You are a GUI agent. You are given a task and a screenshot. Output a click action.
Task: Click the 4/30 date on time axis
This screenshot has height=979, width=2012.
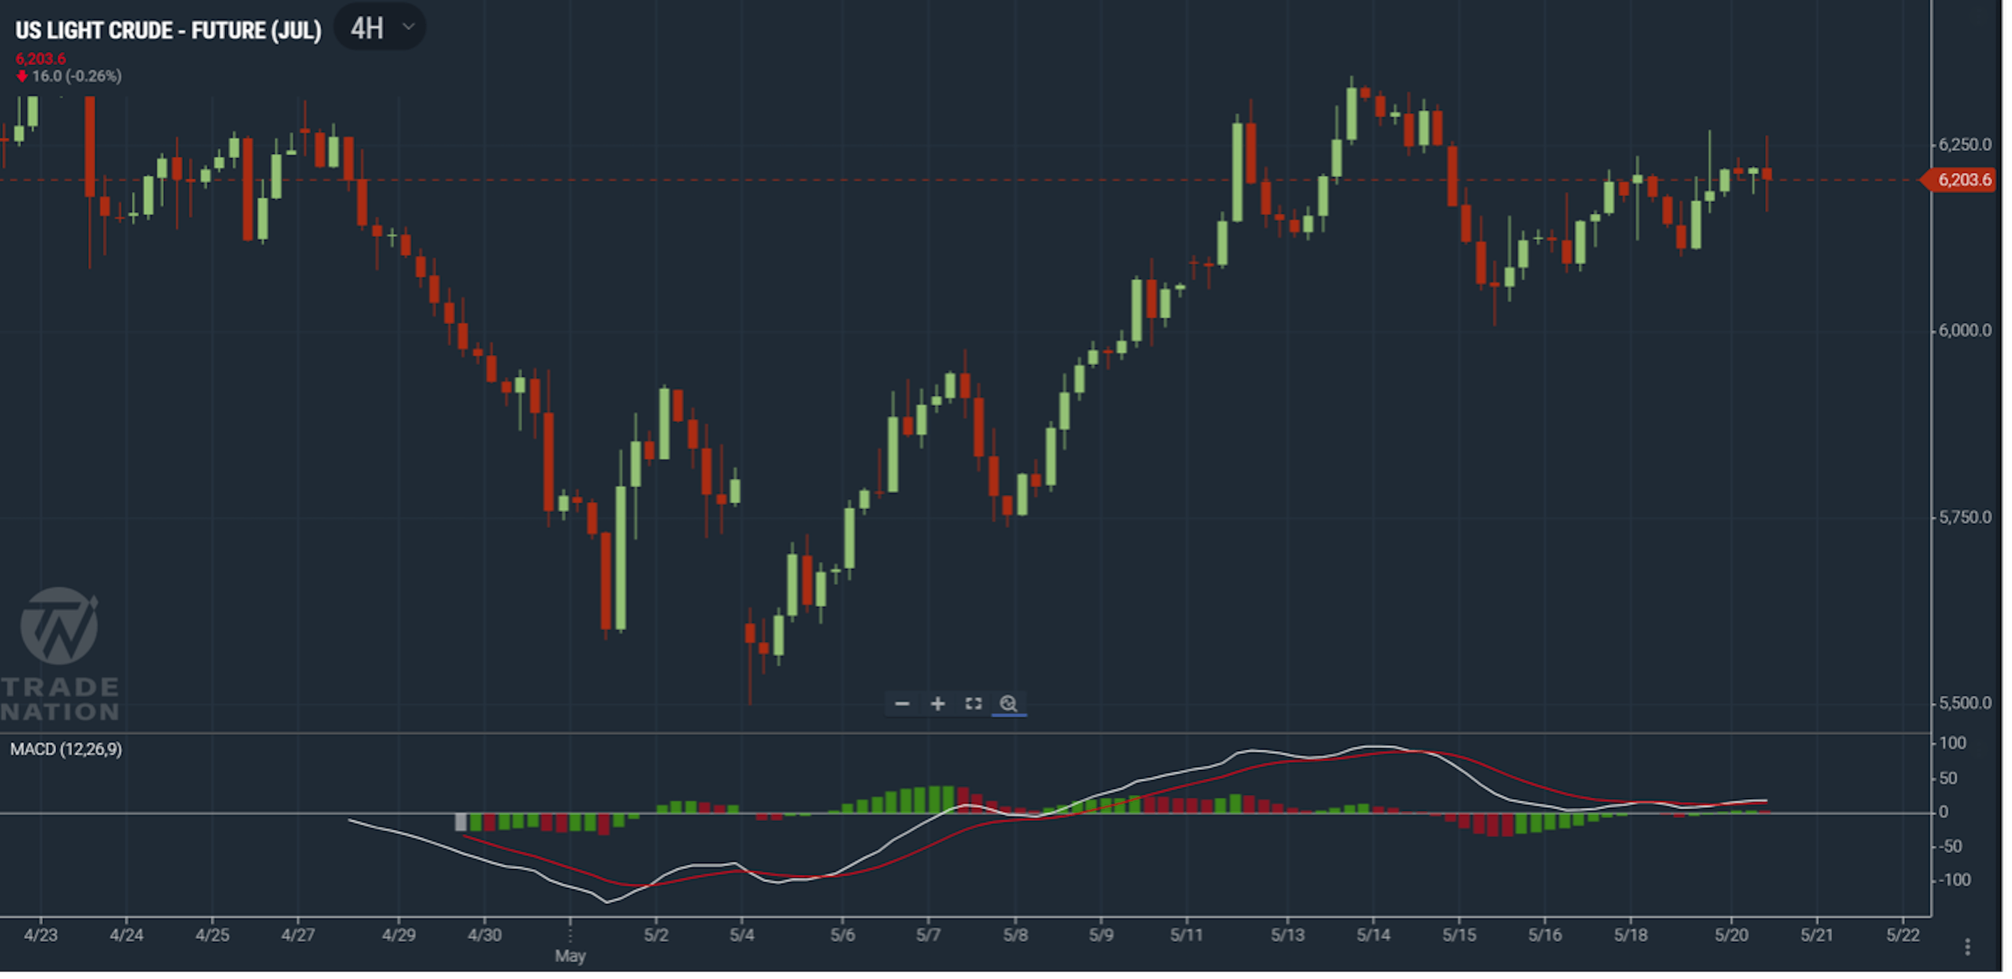(x=484, y=936)
